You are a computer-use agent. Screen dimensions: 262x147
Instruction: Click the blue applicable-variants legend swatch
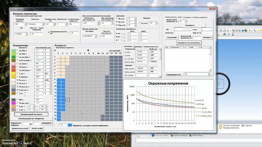tap(70, 125)
